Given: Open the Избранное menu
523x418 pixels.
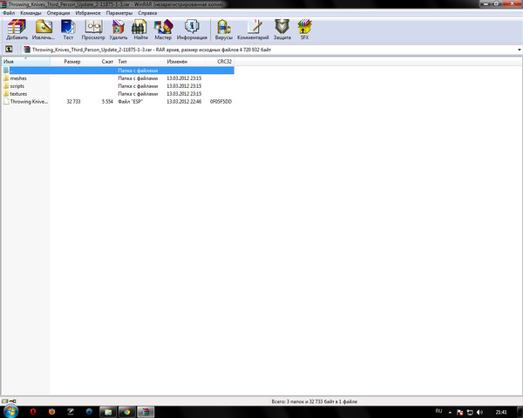Looking at the screenshot, I should (x=88, y=13).
